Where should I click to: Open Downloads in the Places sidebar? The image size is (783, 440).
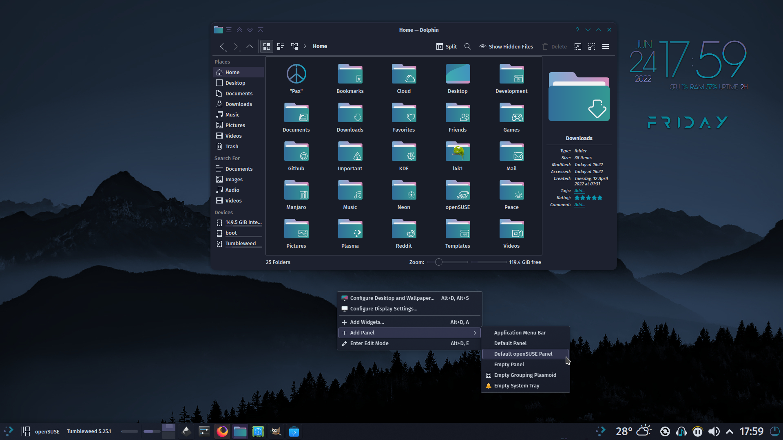pos(239,104)
